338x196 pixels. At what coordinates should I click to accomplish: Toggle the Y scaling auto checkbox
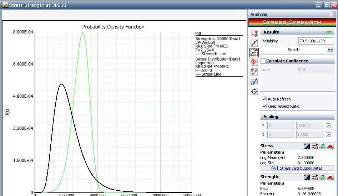click(x=328, y=125)
